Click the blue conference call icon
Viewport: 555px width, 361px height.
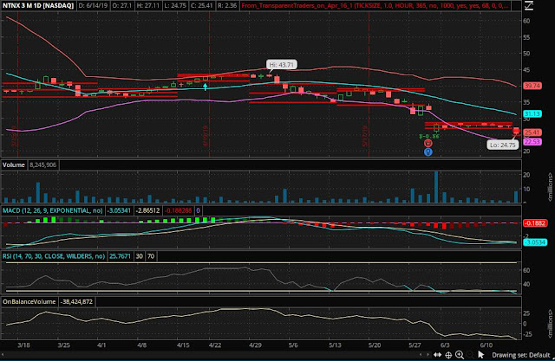[x=428, y=151]
